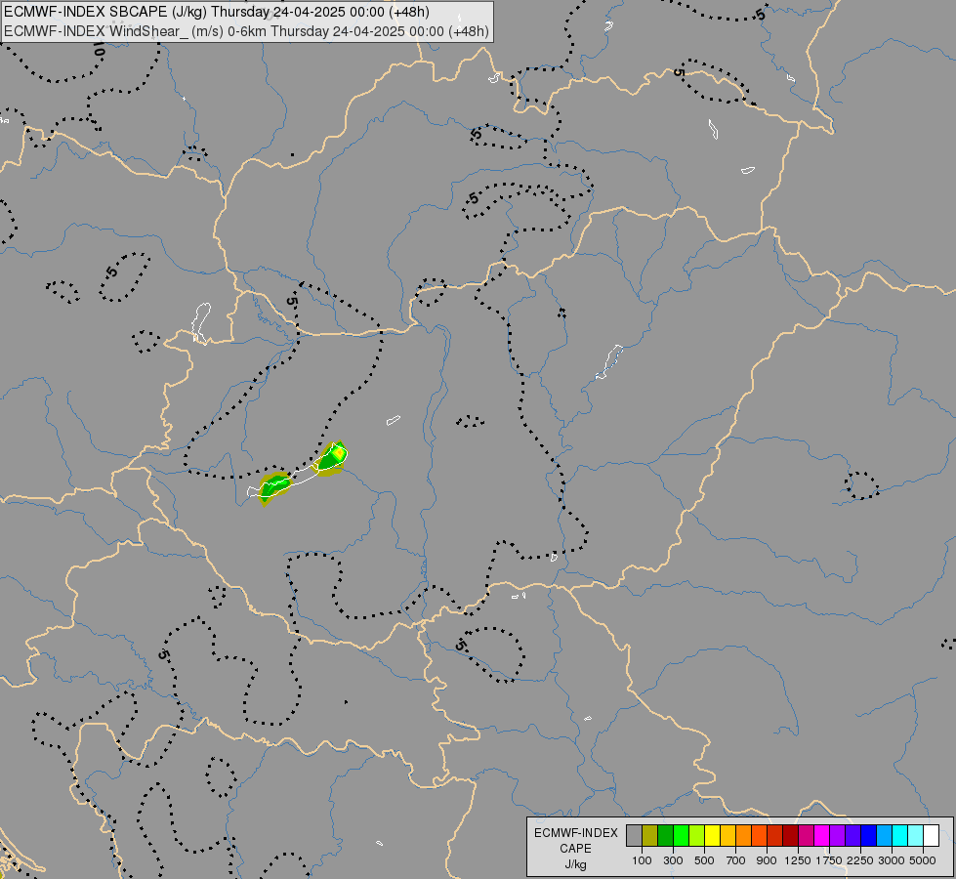Pick the pale cyan swatch left of 5000
956x879 pixels.
916,836
